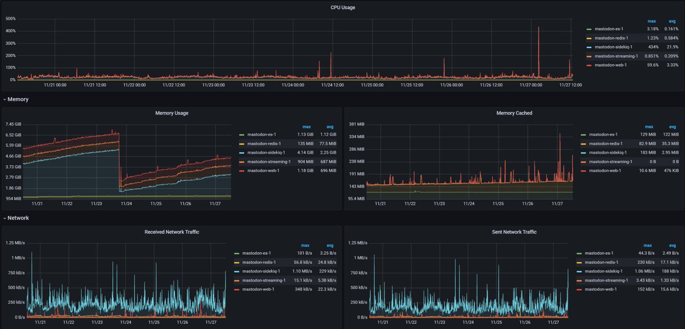Click mastodon-web-1 color swatch in Memory Cached legend
The height and width of the screenshot is (329, 685).
tap(584, 170)
